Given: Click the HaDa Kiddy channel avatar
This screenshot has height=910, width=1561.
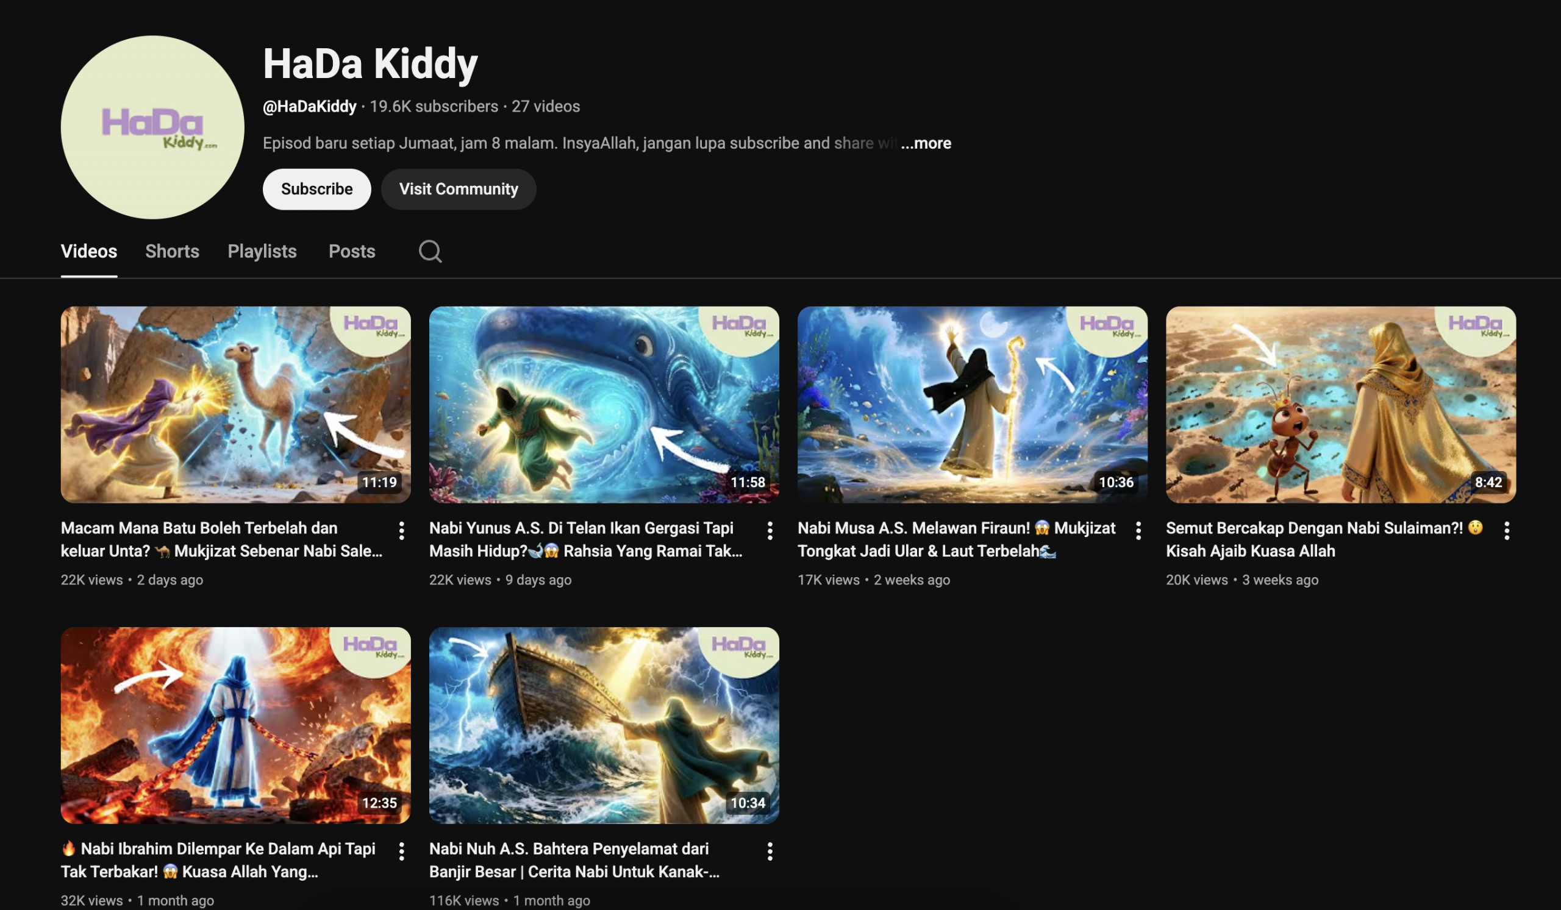Looking at the screenshot, I should click(152, 127).
